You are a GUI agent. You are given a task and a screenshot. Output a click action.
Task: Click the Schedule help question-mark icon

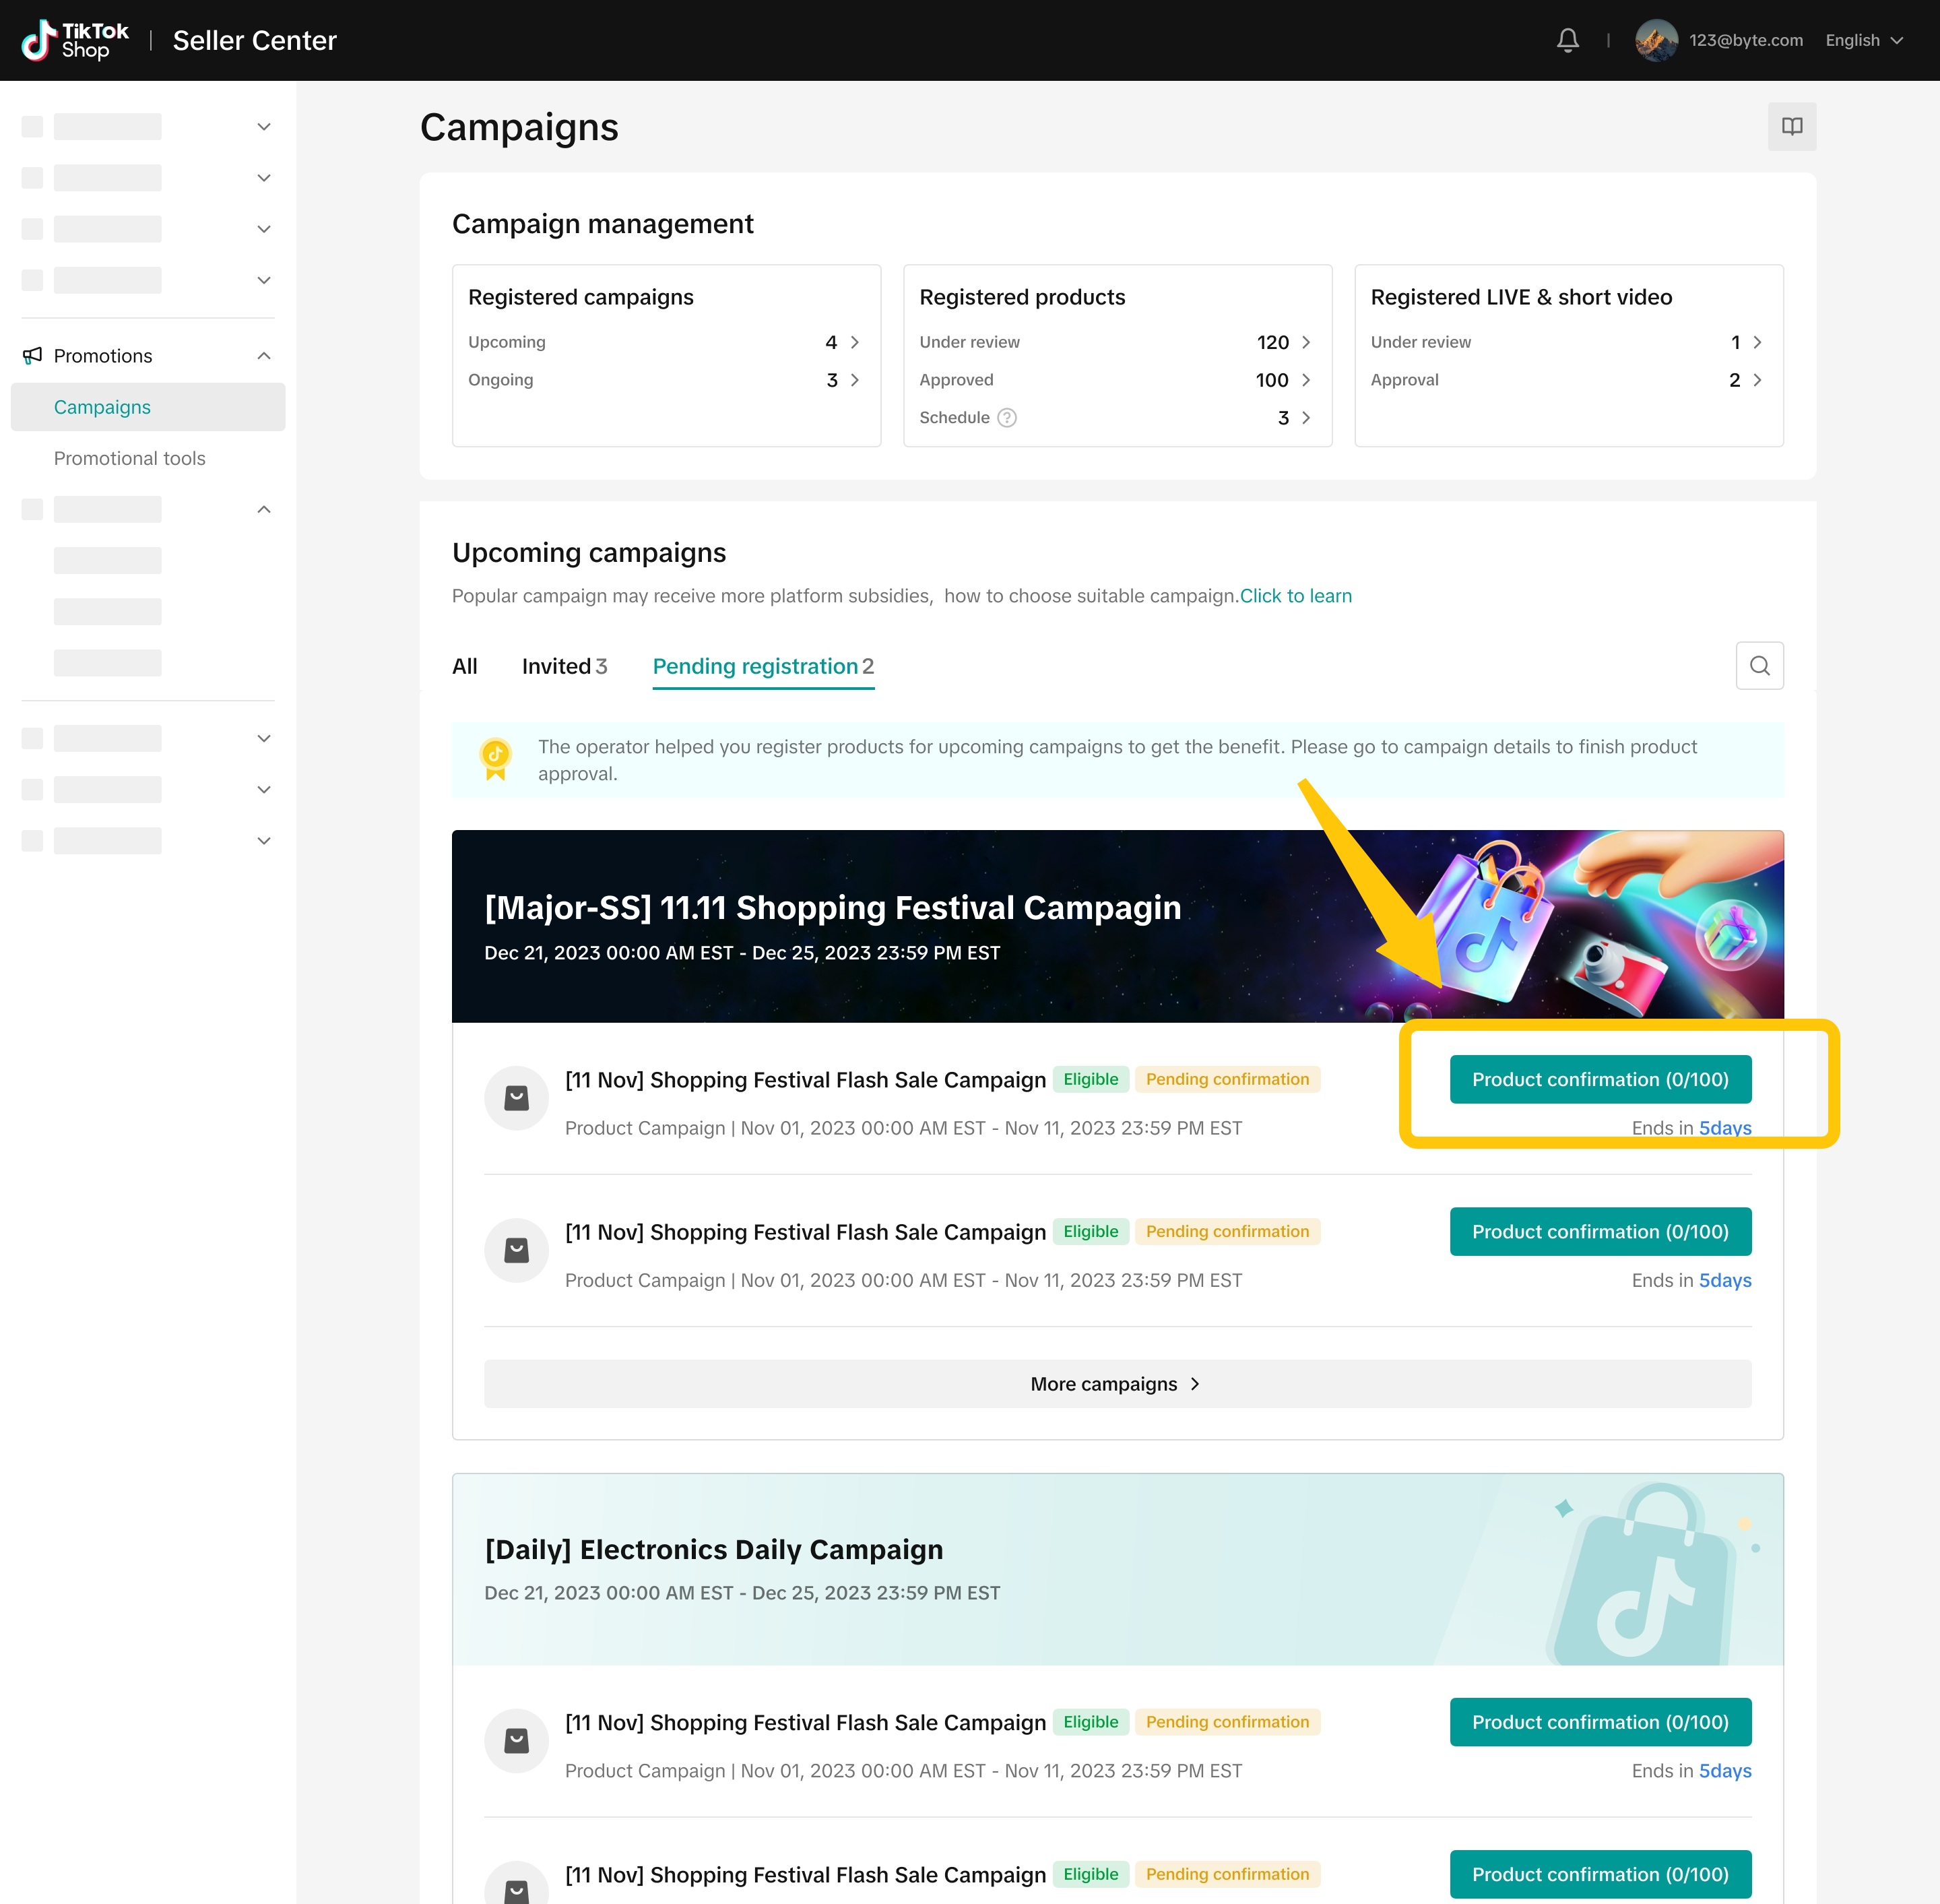pos(1007,418)
